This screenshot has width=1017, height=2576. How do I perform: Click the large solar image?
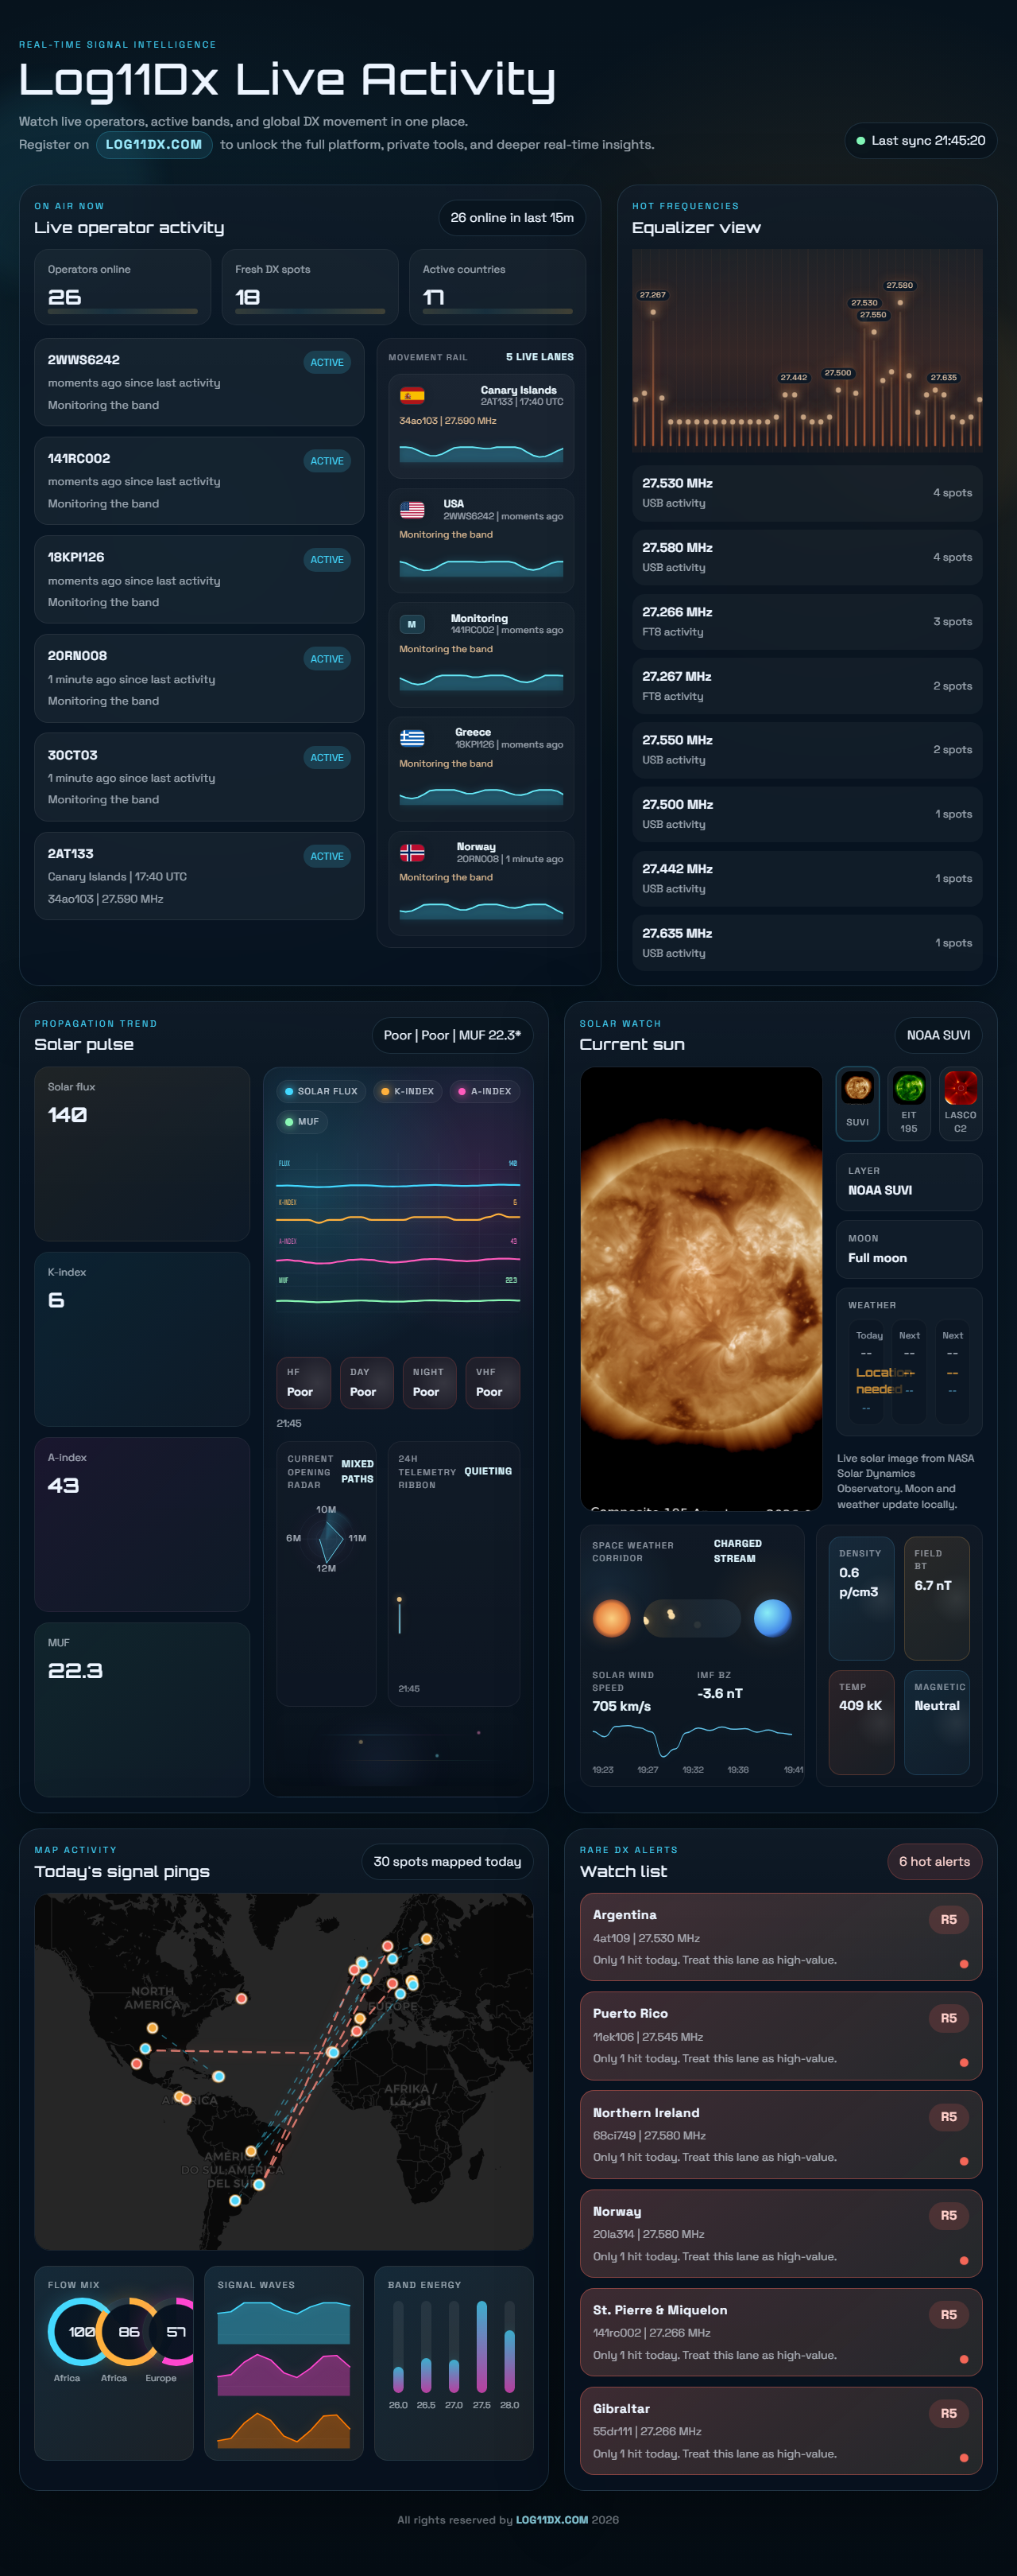(702, 1288)
